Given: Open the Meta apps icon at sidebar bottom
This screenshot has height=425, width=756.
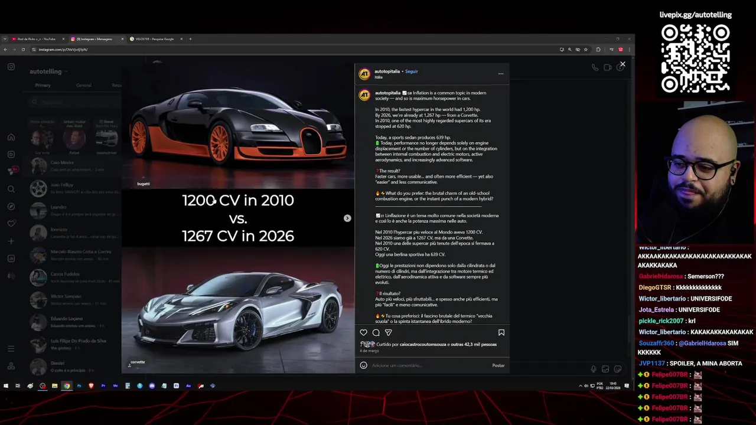Looking at the screenshot, I should pos(11,367).
